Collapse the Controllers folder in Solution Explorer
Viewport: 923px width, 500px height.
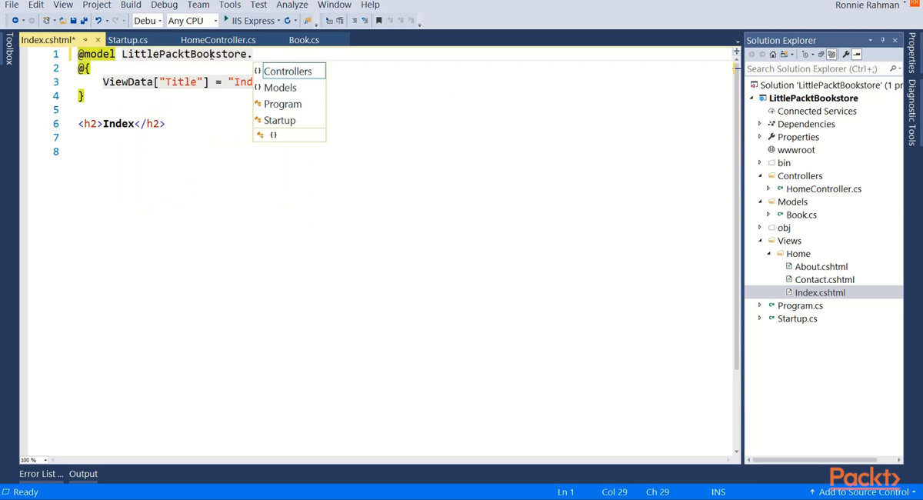click(760, 175)
